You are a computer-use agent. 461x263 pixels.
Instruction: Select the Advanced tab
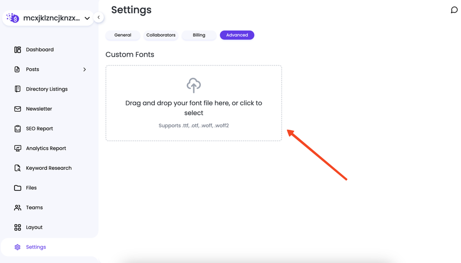(x=237, y=35)
